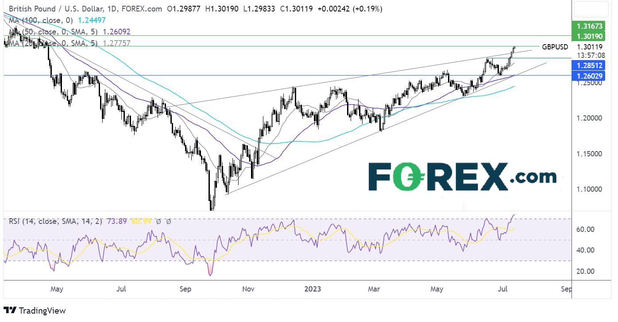Image resolution: width=618 pixels, height=322 pixels.
Task: Click the TradingView logo
Action: [35, 311]
